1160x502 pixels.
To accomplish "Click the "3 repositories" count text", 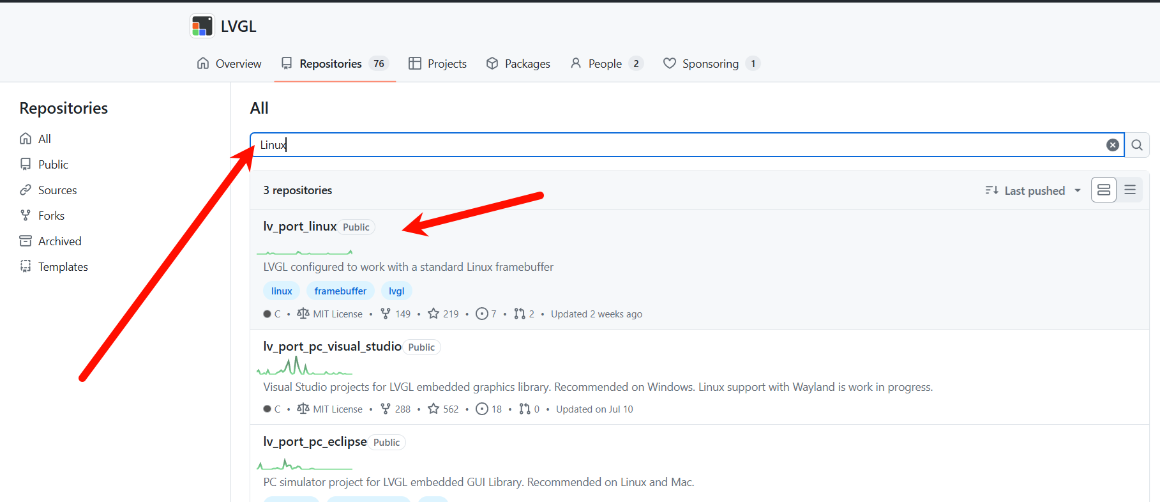I will tap(298, 190).
